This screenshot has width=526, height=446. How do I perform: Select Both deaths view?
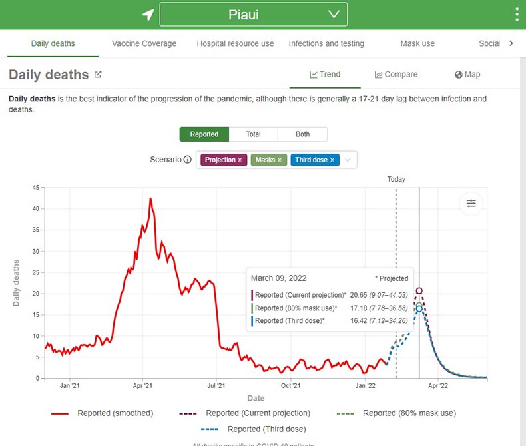[x=302, y=134]
